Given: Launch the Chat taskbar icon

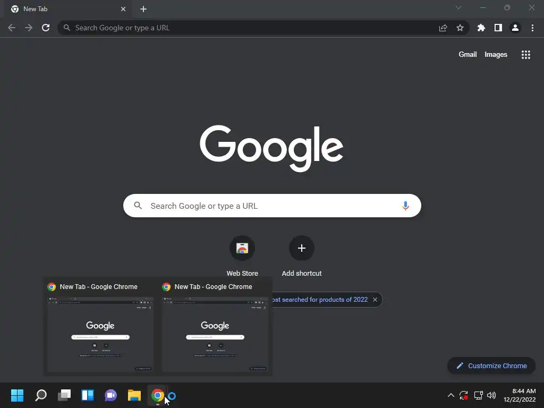Looking at the screenshot, I should tap(111, 395).
